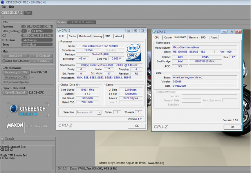The height and width of the screenshot is (173, 251).
Task: Click the MAXON logo
Action: click(15, 125)
